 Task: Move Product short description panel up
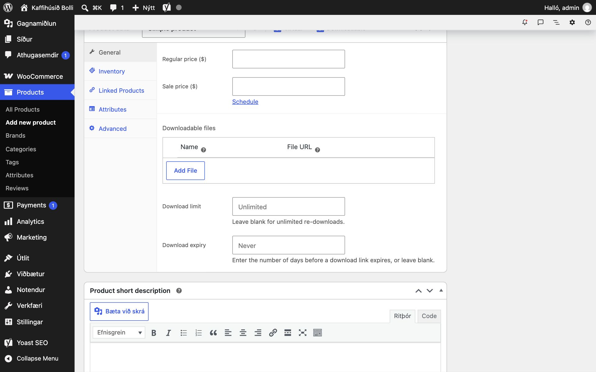pyautogui.click(x=418, y=291)
